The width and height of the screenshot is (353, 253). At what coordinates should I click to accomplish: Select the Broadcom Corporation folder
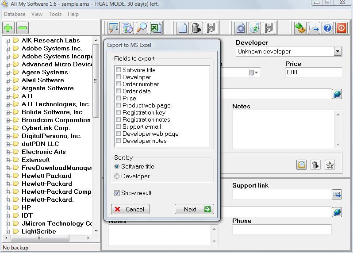click(56, 120)
